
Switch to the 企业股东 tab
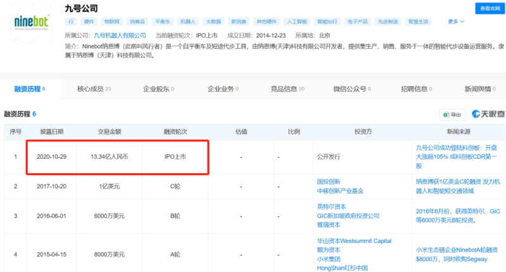158,89
